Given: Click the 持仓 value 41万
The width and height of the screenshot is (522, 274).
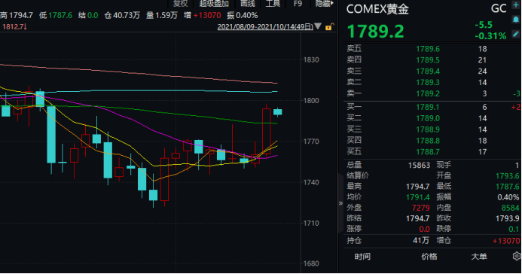Looking at the screenshot, I should click(x=421, y=240).
